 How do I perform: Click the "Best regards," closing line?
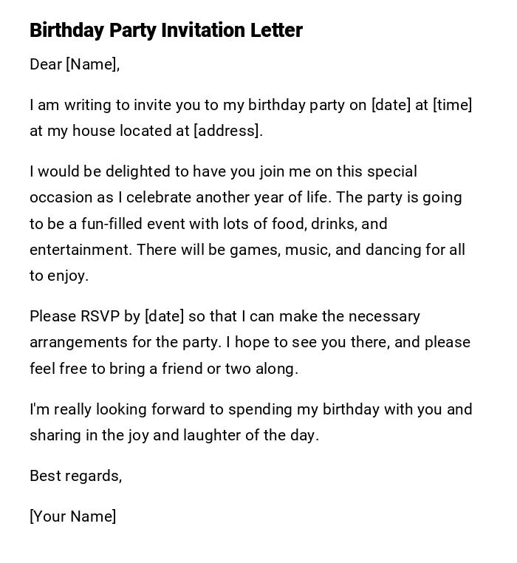75,476
